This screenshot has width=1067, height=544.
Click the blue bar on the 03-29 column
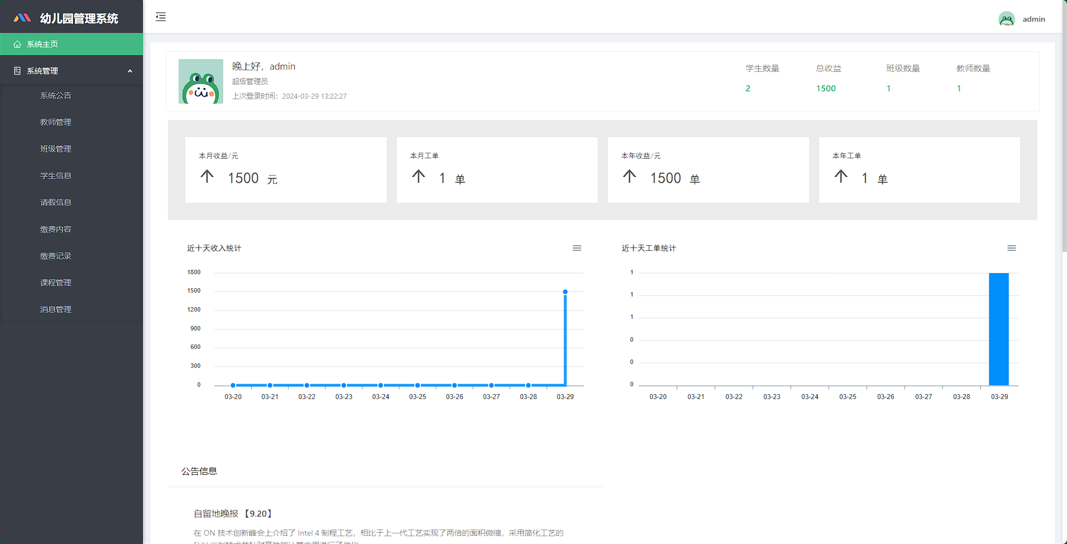tap(998, 329)
